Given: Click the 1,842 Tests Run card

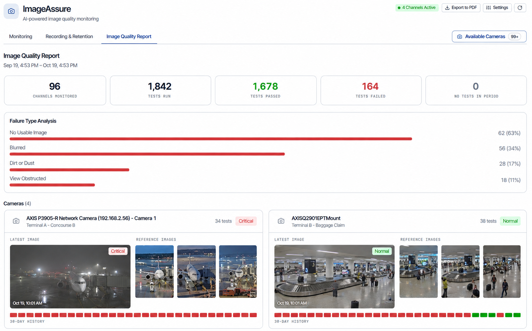Looking at the screenshot, I should [160, 90].
